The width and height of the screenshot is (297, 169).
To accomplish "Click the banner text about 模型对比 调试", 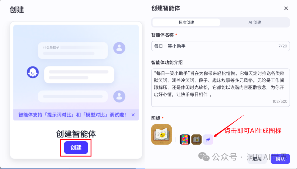I will click(x=72, y=115).
